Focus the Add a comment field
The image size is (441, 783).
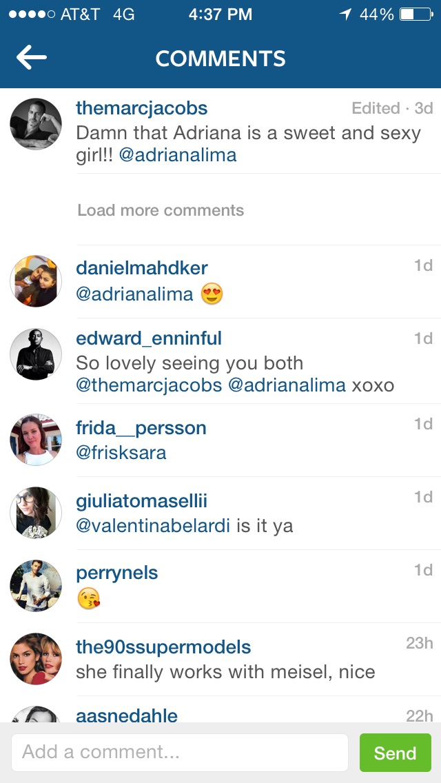(x=180, y=753)
